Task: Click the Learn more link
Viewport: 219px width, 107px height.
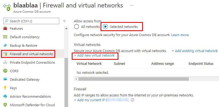Action: point(180,35)
